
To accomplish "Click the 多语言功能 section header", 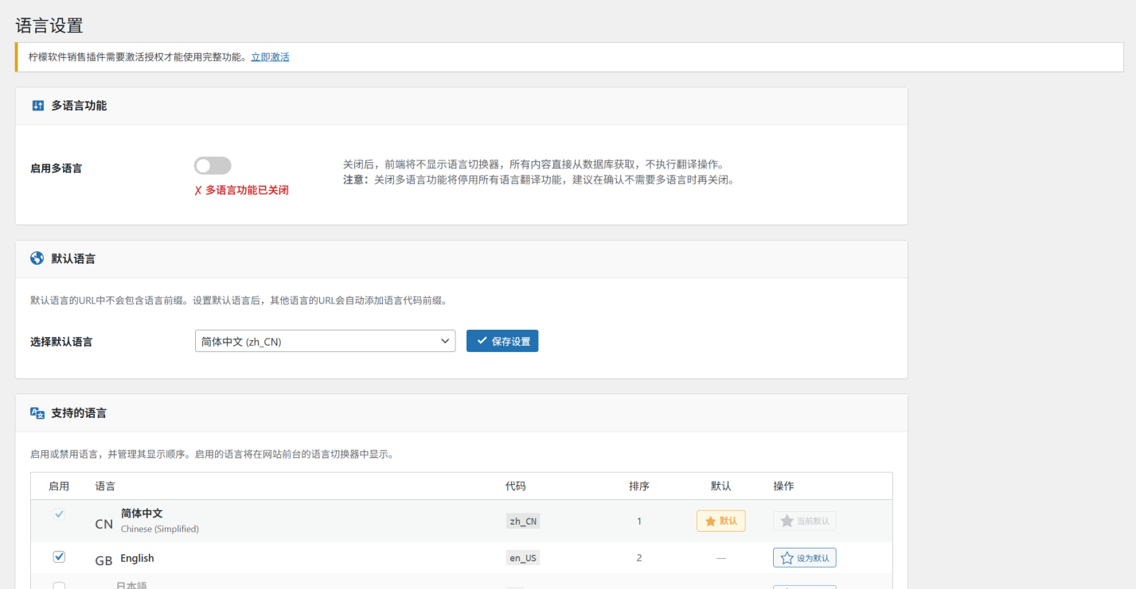I will (x=79, y=106).
